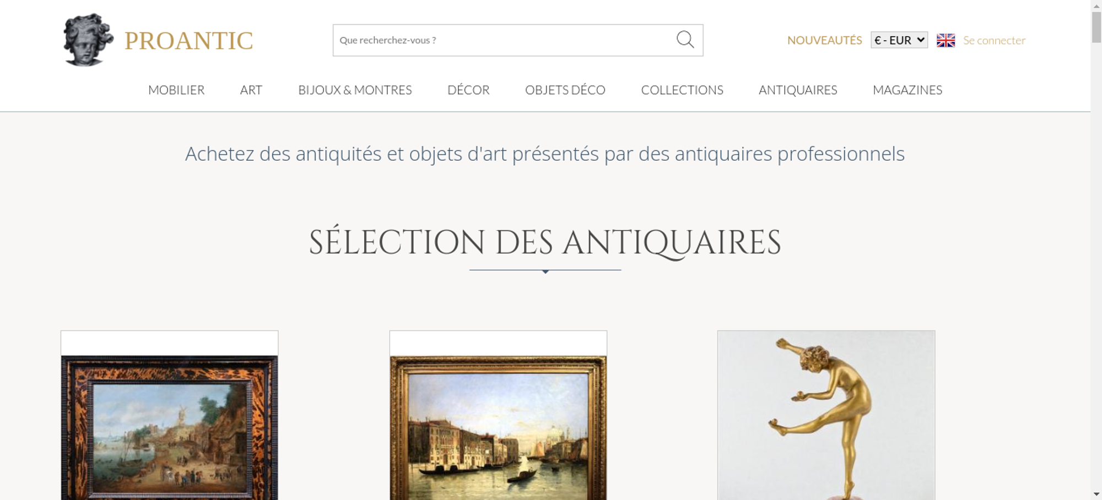This screenshot has width=1102, height=500.
Task: Open the gilded dancer sculpture thumbnail
Action: [826, 415]
